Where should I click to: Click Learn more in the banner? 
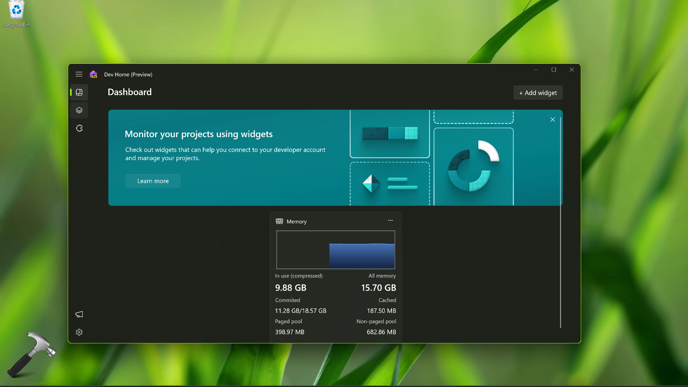[153, 181]
